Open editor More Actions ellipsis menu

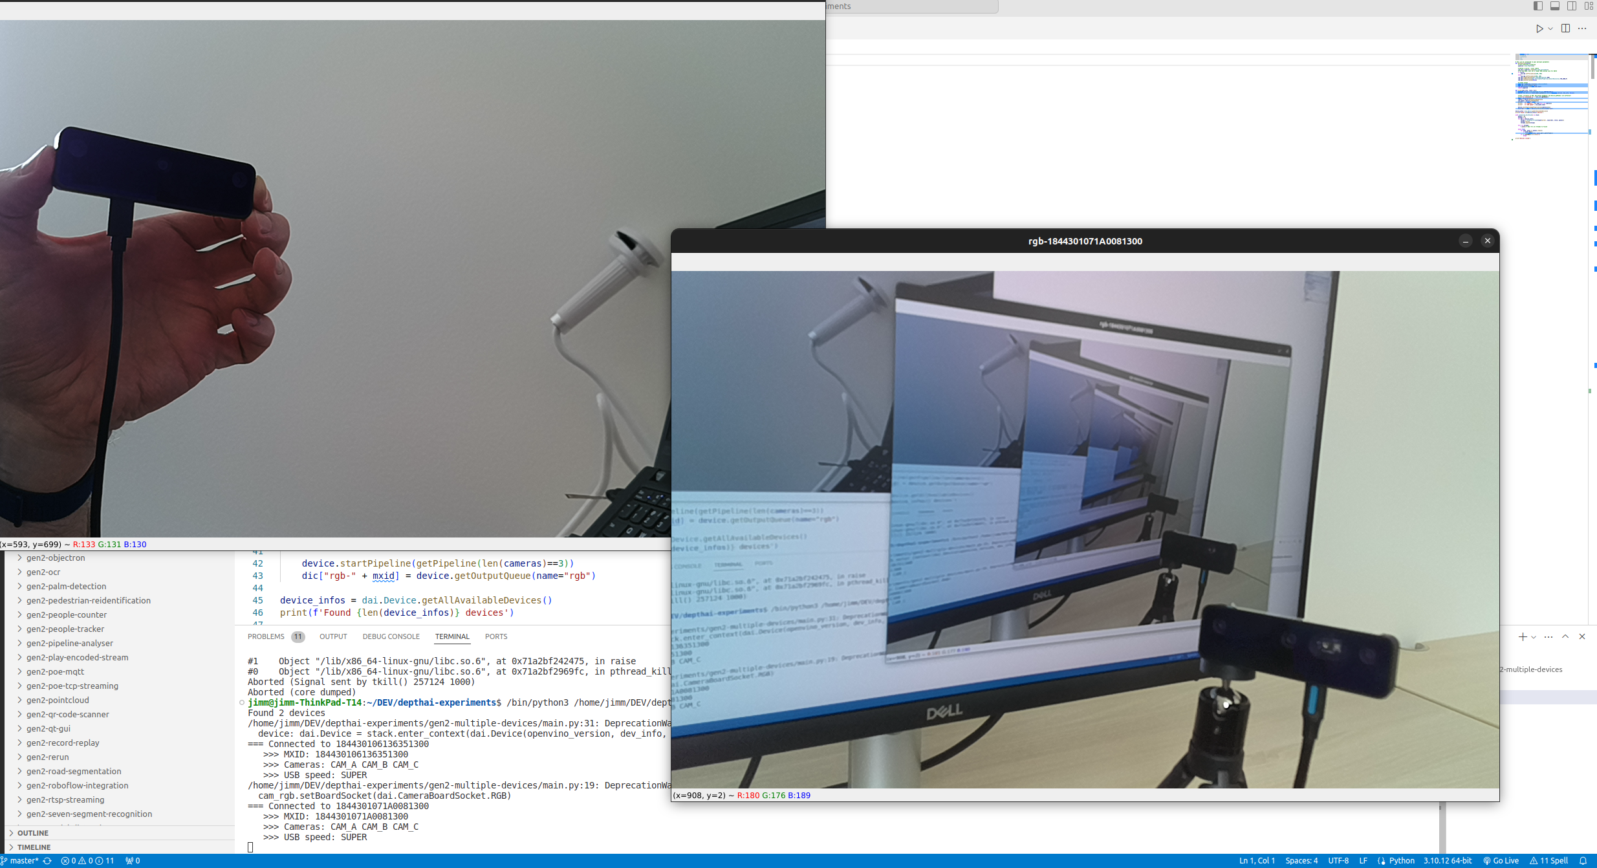pos(1582,28)
